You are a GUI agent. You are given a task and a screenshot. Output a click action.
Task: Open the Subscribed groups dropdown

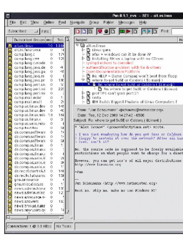tap(23, 31)
